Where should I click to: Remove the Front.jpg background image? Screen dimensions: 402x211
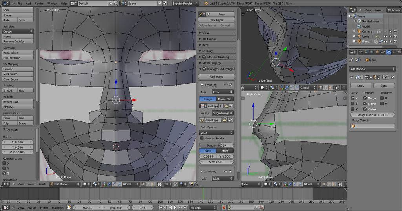point(231,85)
